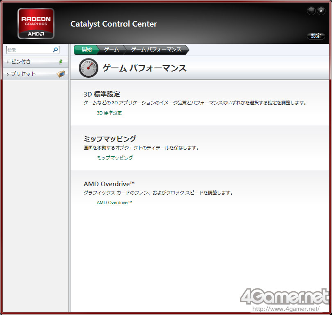The width and height of the screenshot is (332, 315).
Task: Expand the ピン付き section
Action: pos(36,62)
